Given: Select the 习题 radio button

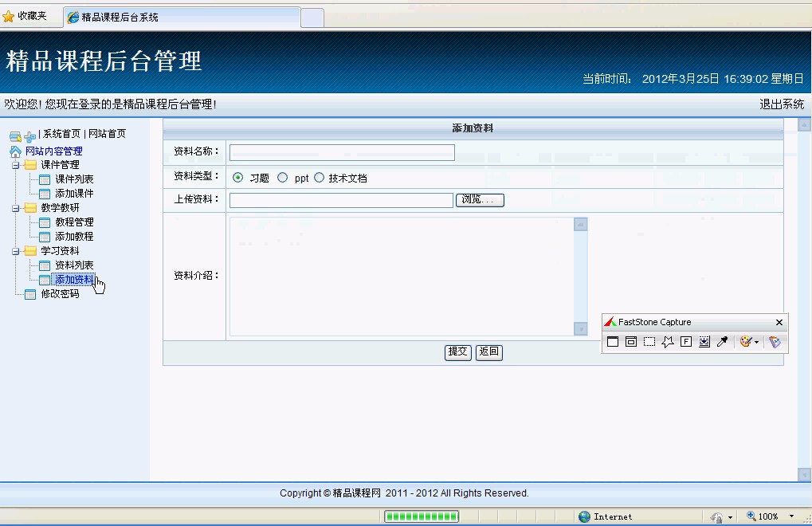Looking at the screenshot, I should [237, 177].
